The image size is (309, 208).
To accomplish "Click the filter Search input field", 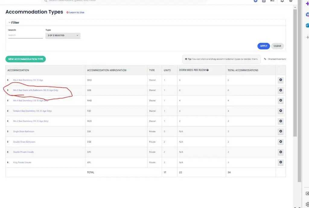I will (25, 36).
